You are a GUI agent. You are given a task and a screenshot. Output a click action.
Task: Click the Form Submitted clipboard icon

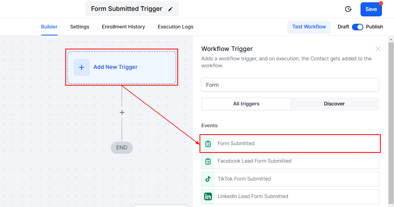click(x=208, y=144)
